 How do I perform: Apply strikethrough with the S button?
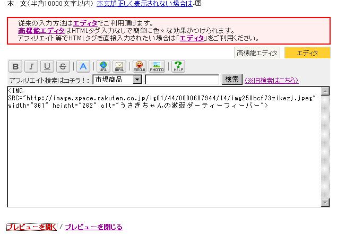(x=63, y=66)
